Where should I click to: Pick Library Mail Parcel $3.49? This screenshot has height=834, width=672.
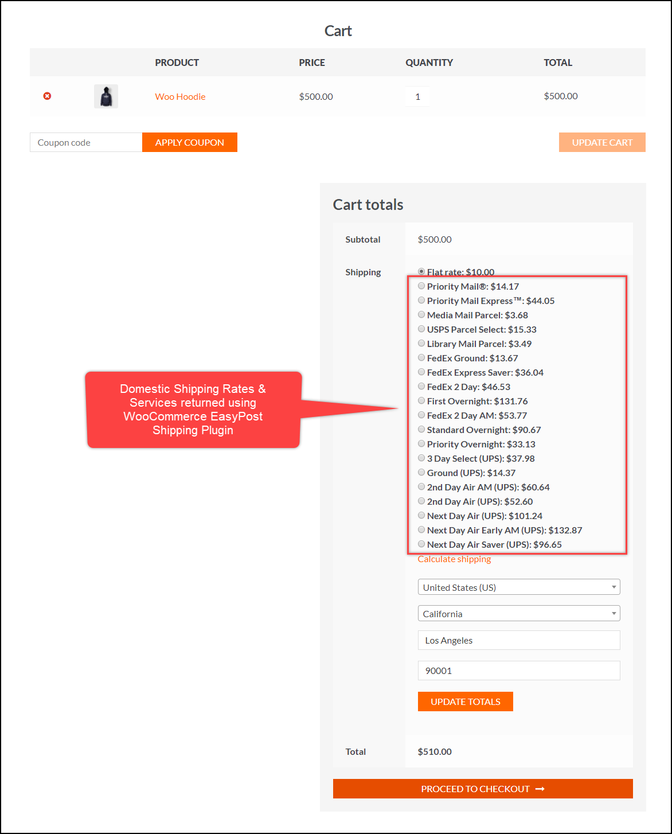coord(421,343)
